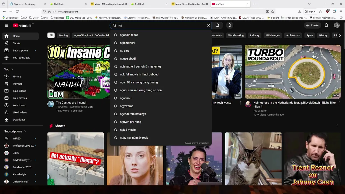Clear the search box with X
The image size is (345, 194).
tap(208, 25)
